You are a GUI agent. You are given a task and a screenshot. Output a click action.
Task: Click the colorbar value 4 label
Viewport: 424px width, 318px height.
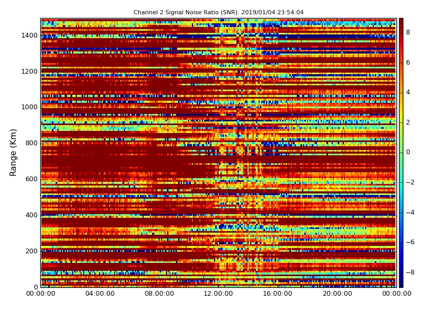(408, 92)
